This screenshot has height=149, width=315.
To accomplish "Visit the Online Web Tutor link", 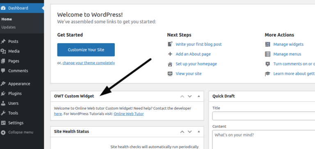I will coord(129,114).
